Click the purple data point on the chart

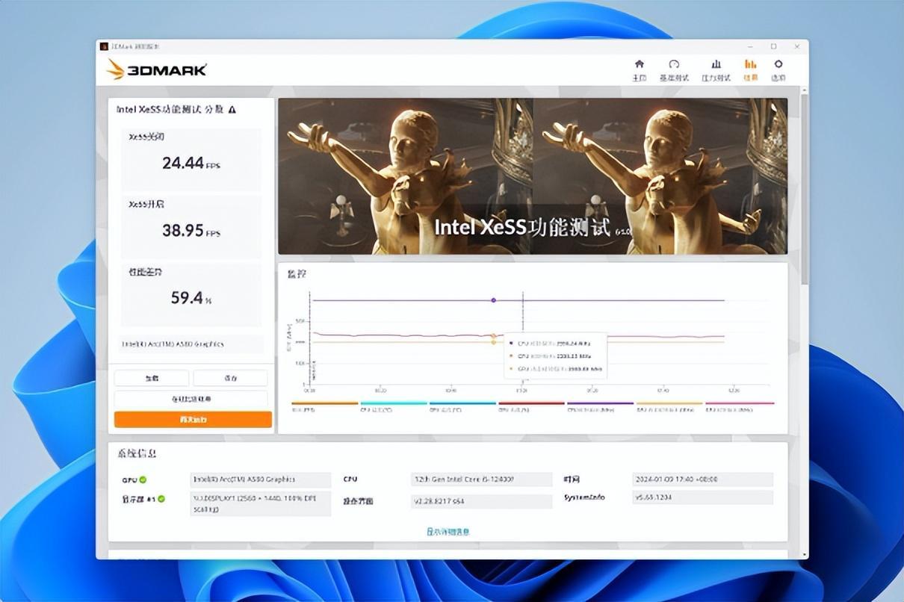493,300
